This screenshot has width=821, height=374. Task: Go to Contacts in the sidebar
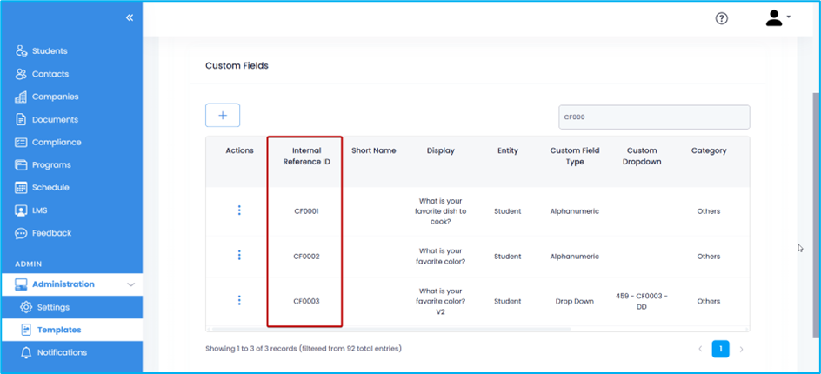pyautogui.click(x=50, y=74)
